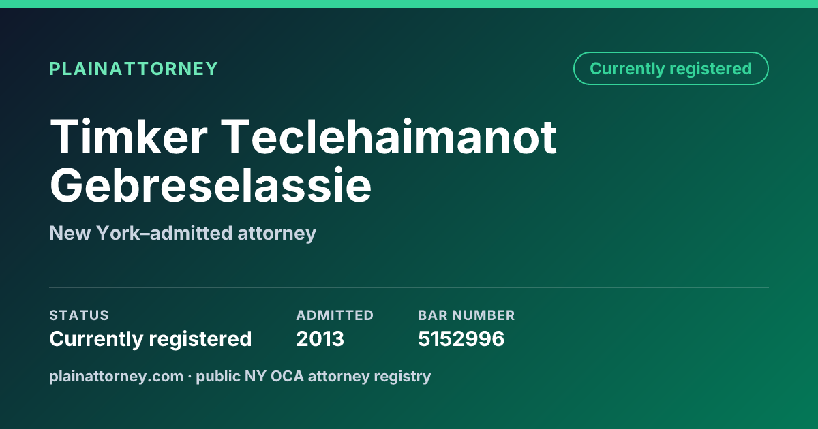
Task: Open the plainattorney.com footer link
Action: [x=117, y=377]
